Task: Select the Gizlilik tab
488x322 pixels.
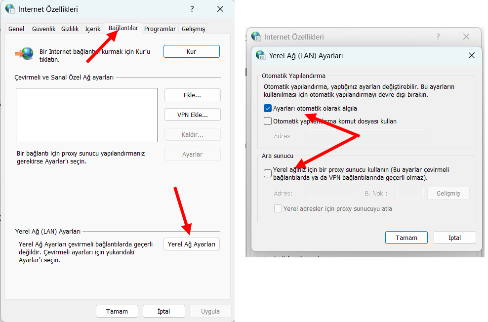Action: (x=70, y=29)
